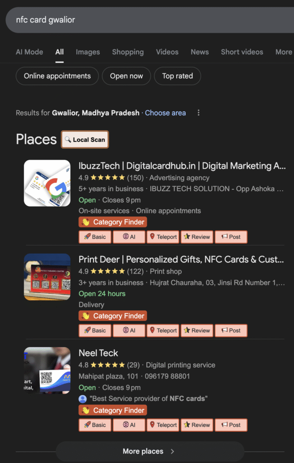Click Review star button for IbuzzTech
This screenshot has width=294, height=463.
coord(196,237)
